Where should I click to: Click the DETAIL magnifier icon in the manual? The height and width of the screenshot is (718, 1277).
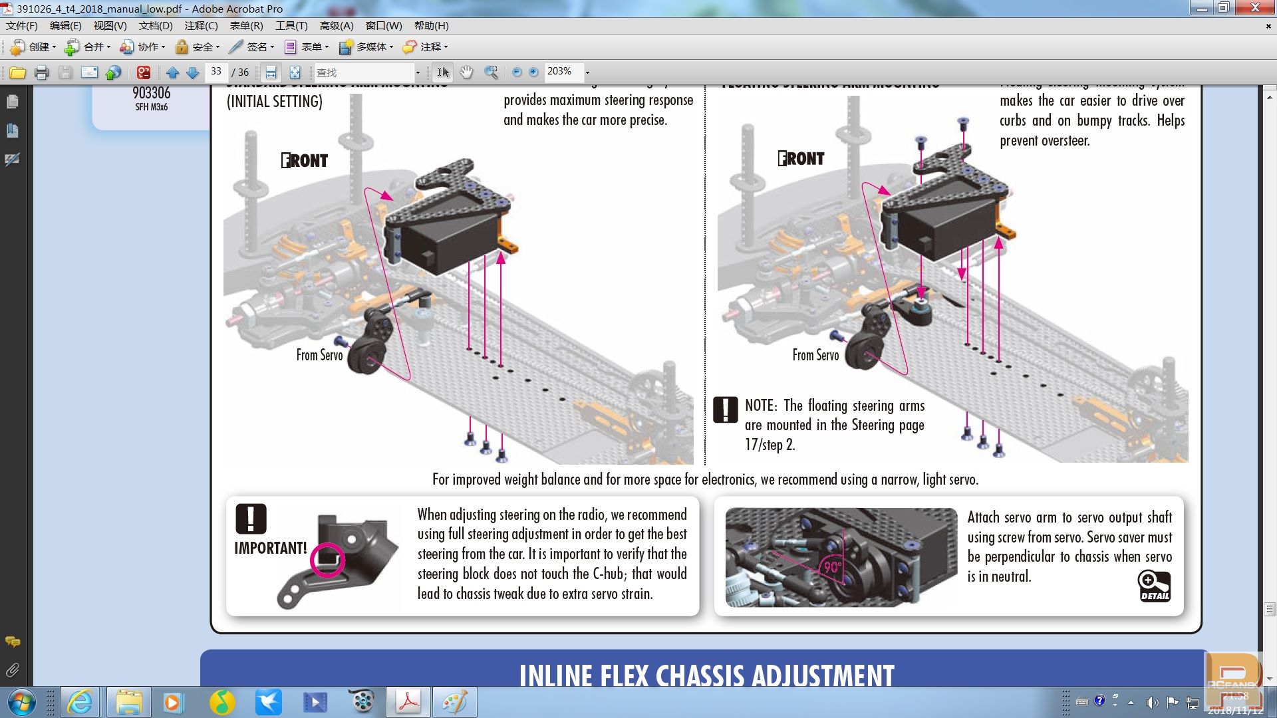click(x=1155, y=586)
